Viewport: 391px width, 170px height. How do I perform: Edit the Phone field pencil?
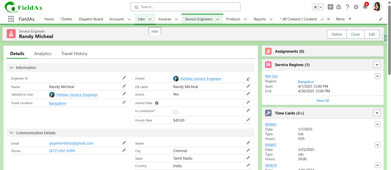point(124,150)
